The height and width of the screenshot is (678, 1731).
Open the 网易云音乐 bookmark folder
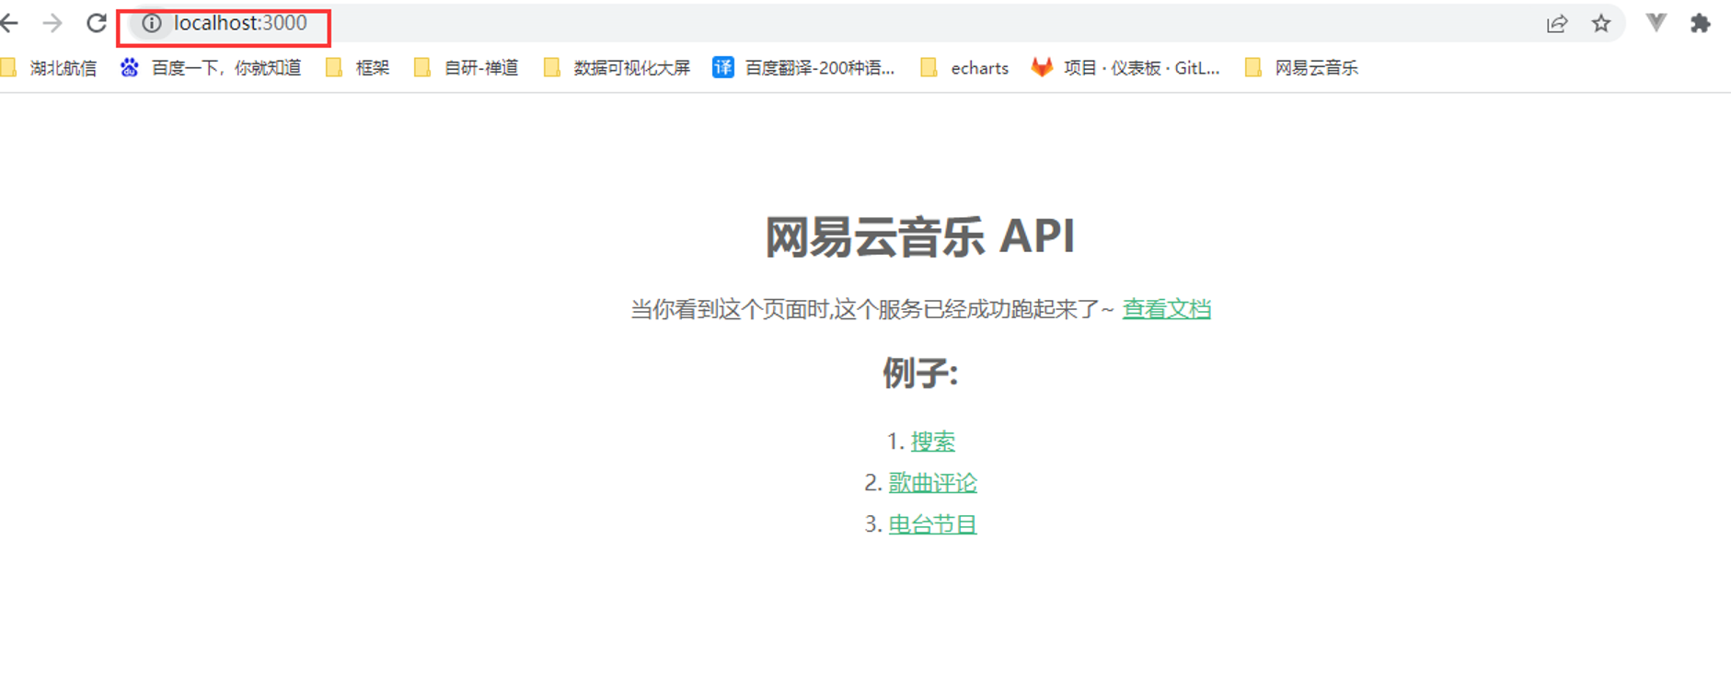click(x=1301, y=68)
